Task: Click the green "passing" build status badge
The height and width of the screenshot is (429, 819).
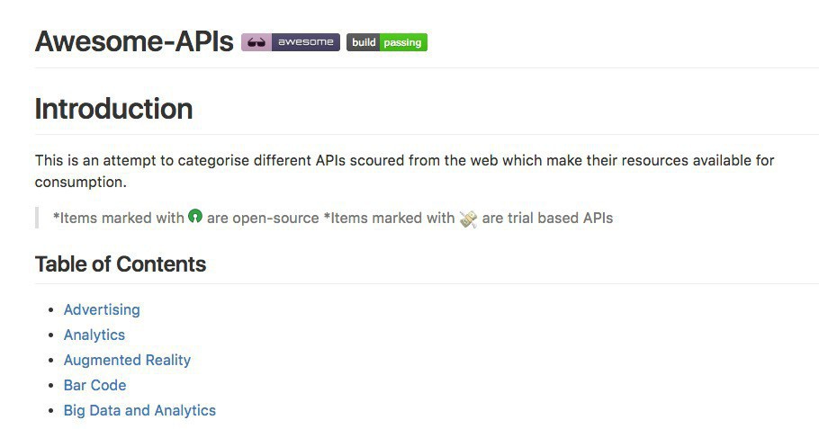Action: 403,42
